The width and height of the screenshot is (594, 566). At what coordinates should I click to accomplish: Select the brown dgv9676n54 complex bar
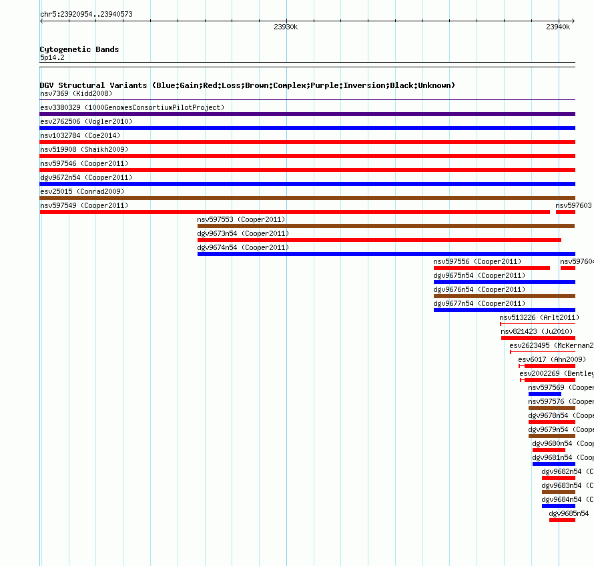pyautogui.click(x=504, y=296)
